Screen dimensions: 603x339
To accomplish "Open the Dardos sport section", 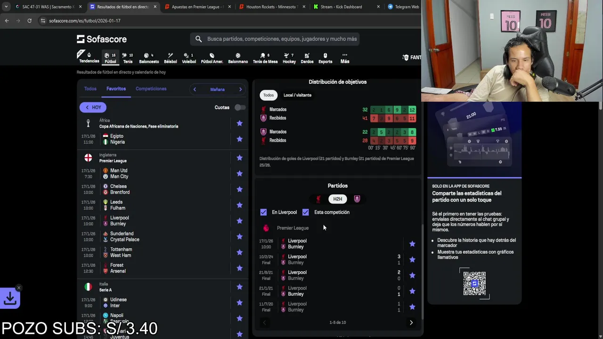I will pyautogui.click(x=307, y=57).
